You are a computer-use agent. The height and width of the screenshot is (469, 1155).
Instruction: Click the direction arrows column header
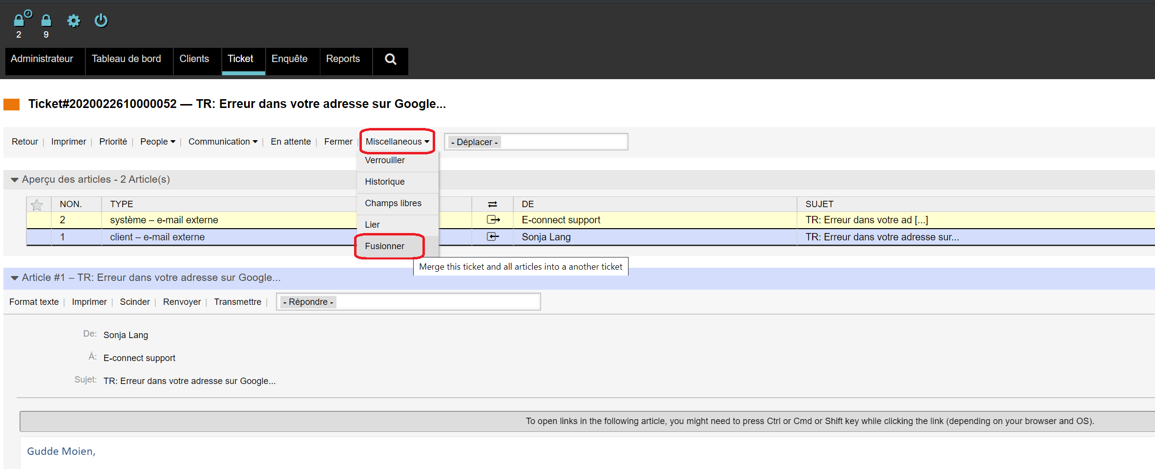(492, 204)
